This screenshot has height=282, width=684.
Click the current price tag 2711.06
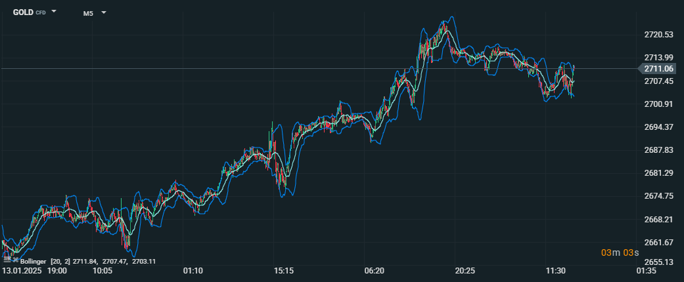(x=659, y=68)
